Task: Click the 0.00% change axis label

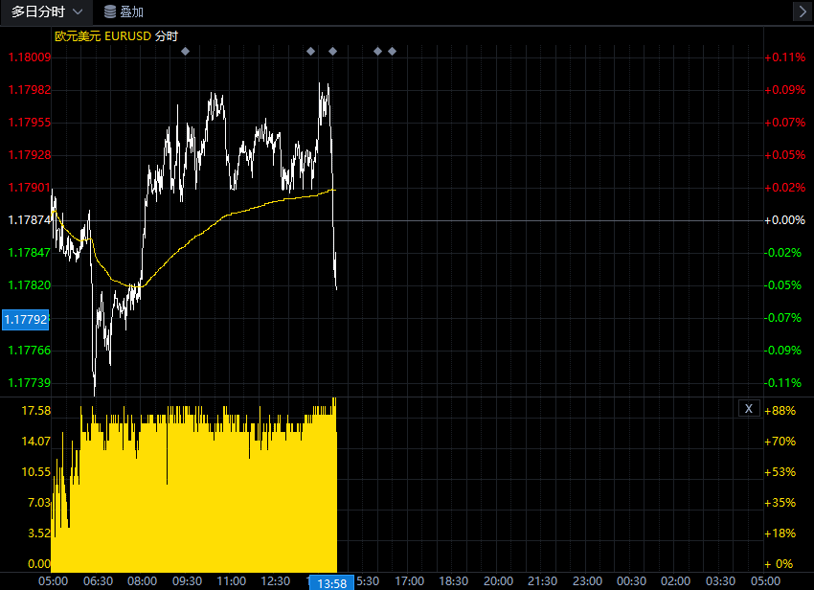Action: click(785, 220)
